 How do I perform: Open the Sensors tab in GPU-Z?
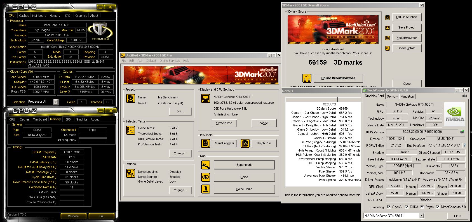tap(392, 96)
